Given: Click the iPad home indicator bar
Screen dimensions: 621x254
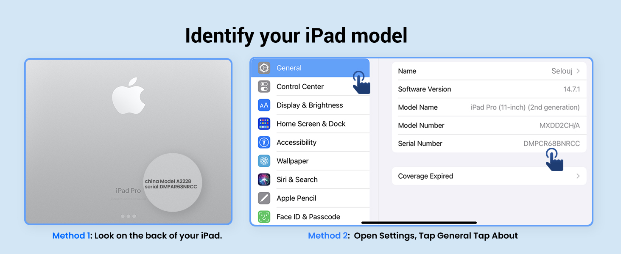Looking at the screenshot, I should point(419,223).
